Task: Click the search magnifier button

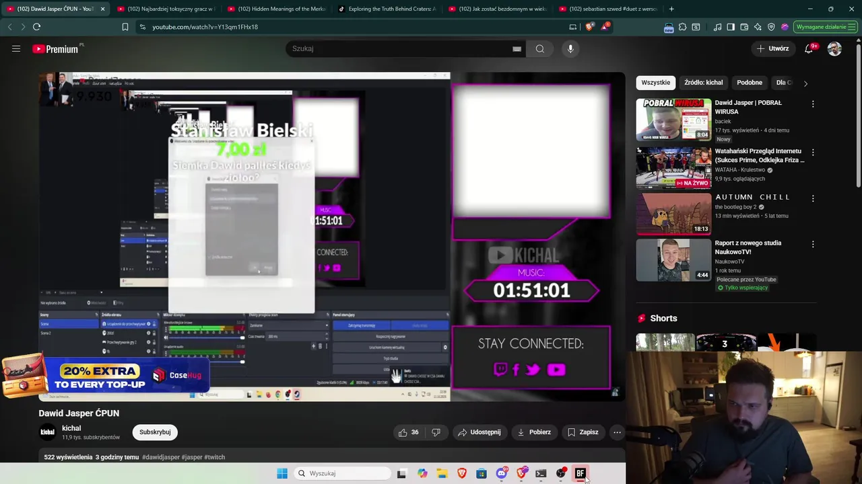Action: click(x=539, y=48)
